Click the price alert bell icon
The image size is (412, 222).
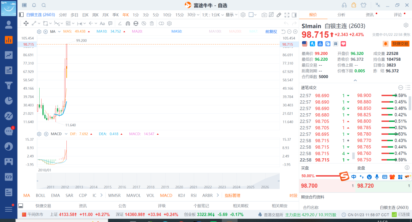pos(385,44)
